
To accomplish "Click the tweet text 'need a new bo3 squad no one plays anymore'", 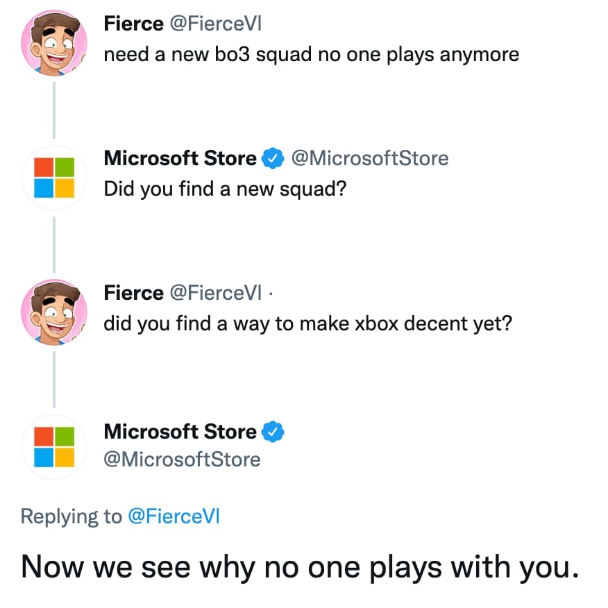I will pos(311,54).
